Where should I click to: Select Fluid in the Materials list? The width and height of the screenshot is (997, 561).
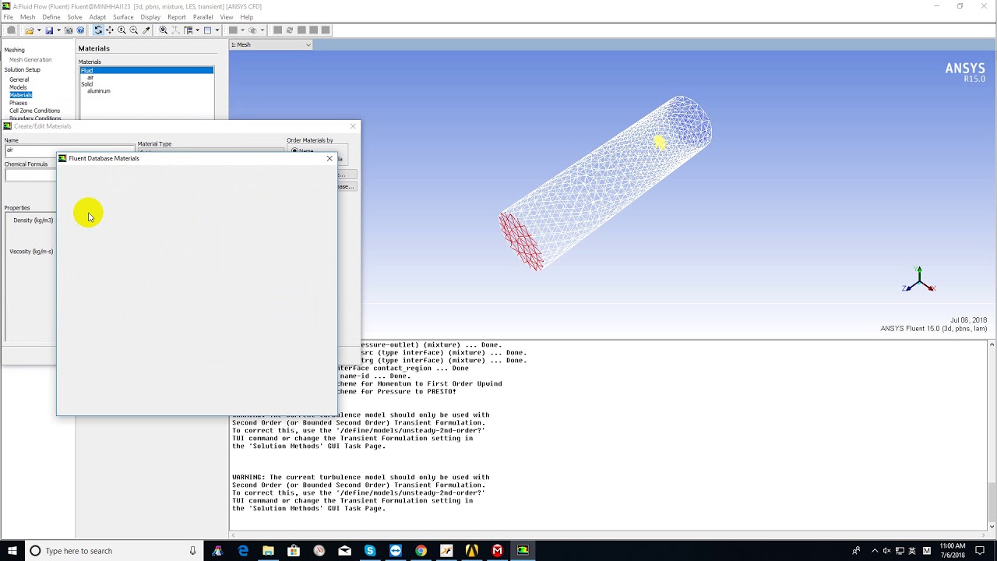pos(146,70)
